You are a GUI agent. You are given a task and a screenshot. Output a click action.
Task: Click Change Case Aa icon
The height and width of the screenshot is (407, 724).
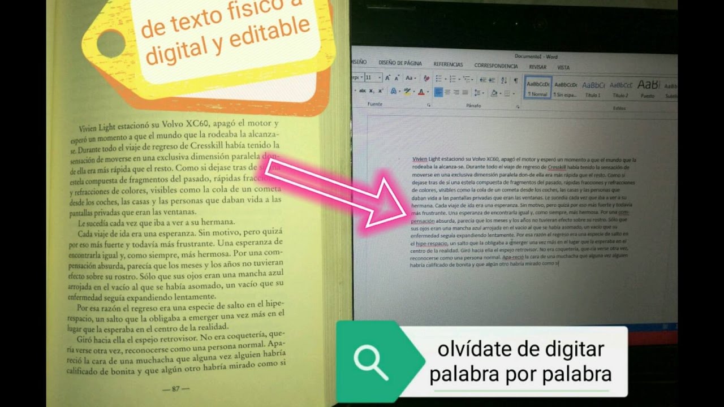[x=410, y=77]
